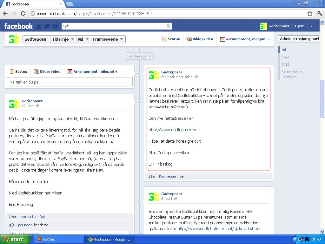Show hidden tray icons arrow in taskbar

click(295, 240)
